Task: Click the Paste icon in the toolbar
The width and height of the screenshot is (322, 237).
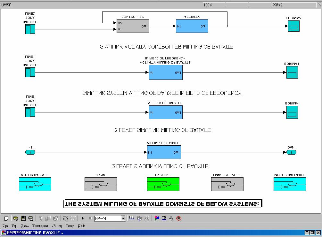Action: (x=55, y=218)
